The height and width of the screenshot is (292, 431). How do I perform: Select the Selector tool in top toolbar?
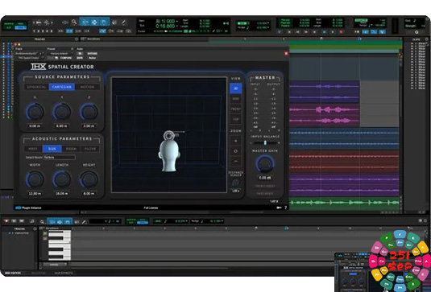94,22
